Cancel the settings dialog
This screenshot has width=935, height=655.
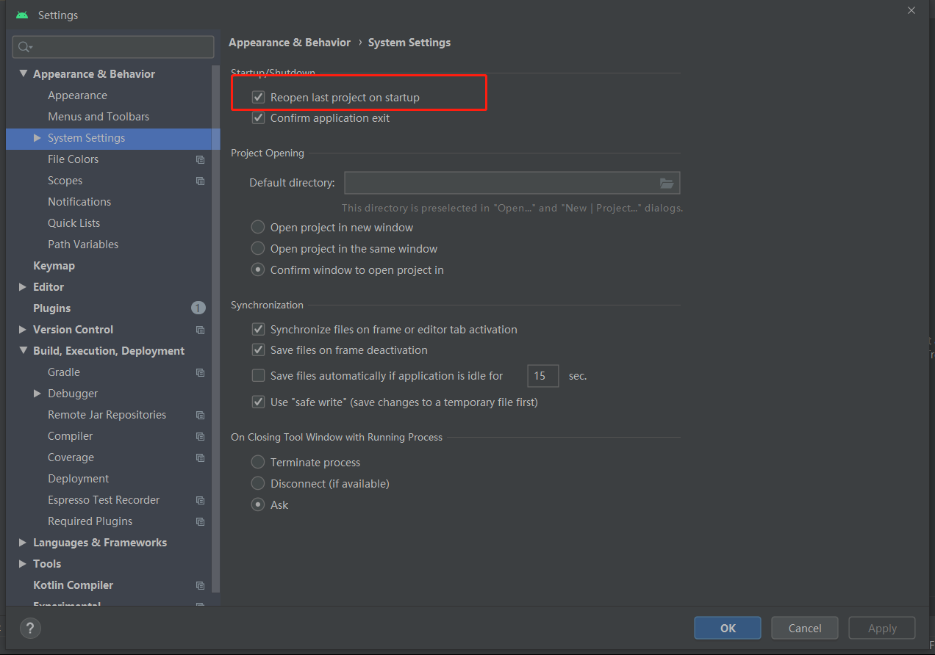tap(804, 628)
